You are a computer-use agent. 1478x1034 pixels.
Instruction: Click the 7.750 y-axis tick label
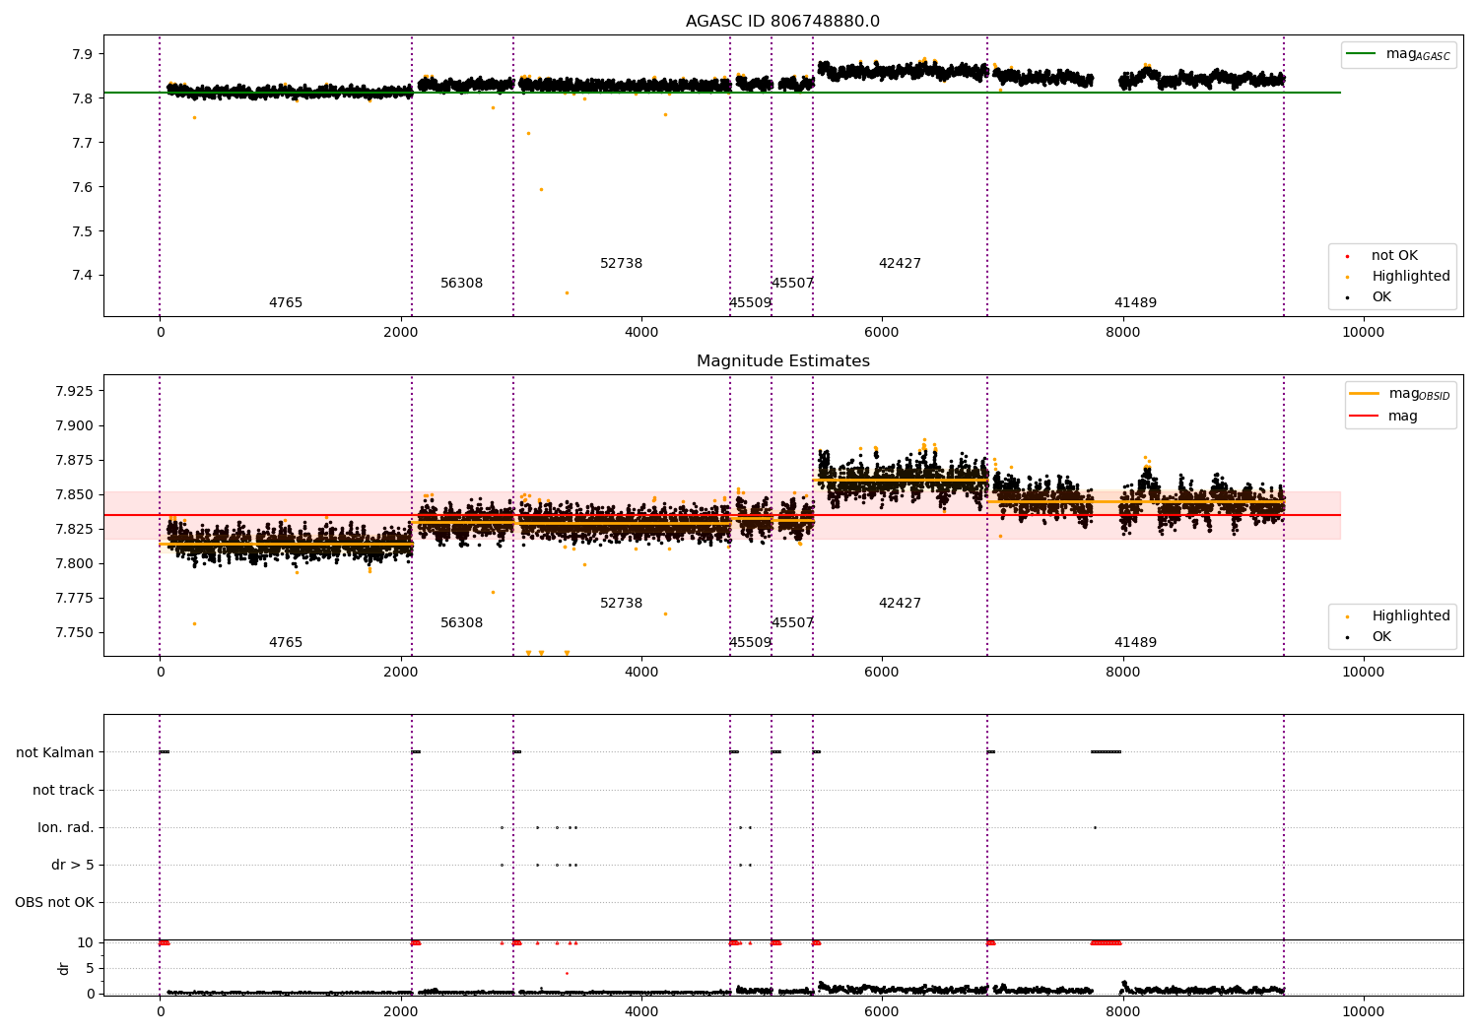74,632
